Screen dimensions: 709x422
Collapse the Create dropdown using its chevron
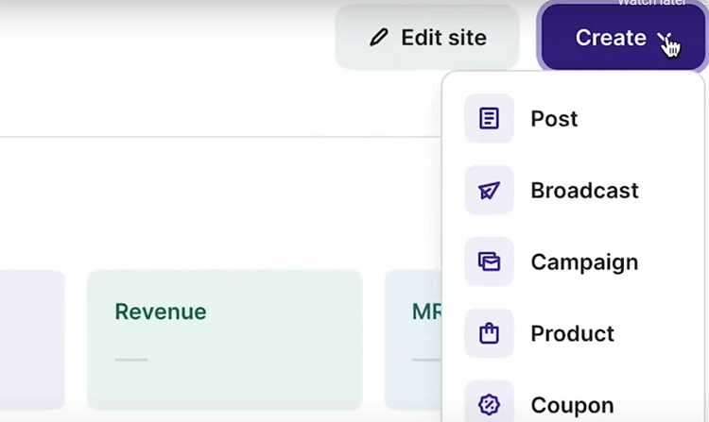click(666, 39)
